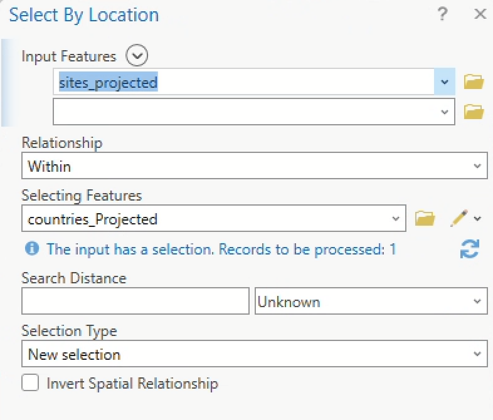Click the empty second input features field
Screen dimensions: 493x420
[245, 112]
